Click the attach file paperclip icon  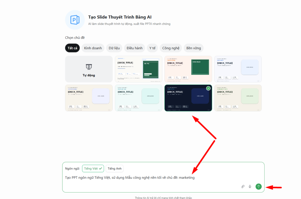243,187
